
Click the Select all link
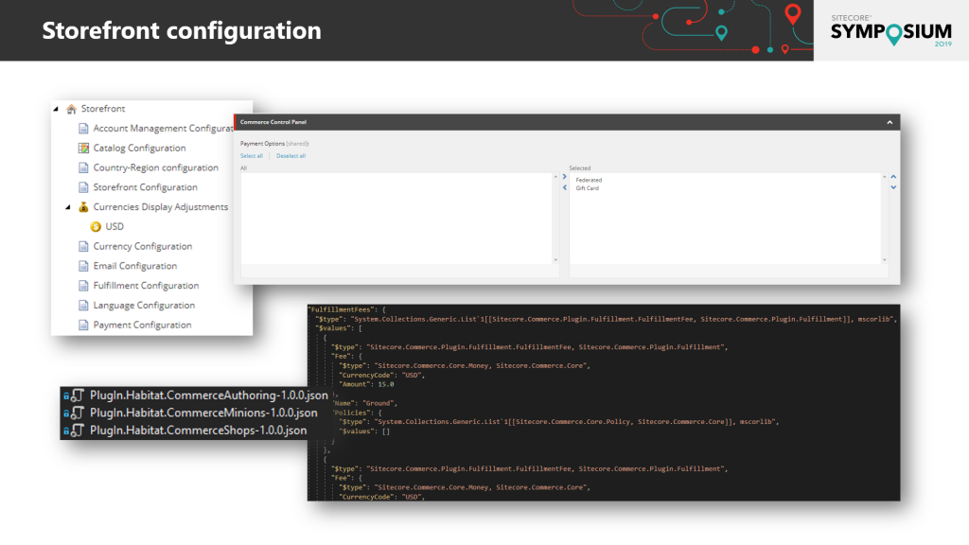pos(252,155)
